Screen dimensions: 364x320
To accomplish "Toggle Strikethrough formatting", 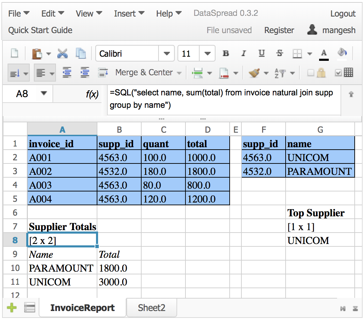I will (279, 54).
